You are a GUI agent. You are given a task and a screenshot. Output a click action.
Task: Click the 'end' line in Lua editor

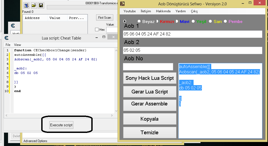click(17, 91)
